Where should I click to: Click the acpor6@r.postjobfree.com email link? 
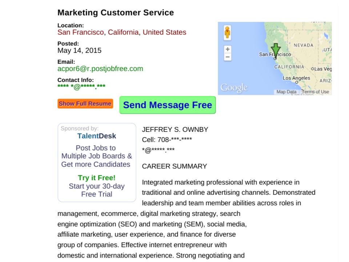100,69
